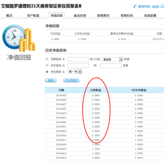Click the 历史净值查询 section heading
164x161 pixels.
[x=56, y=50]
